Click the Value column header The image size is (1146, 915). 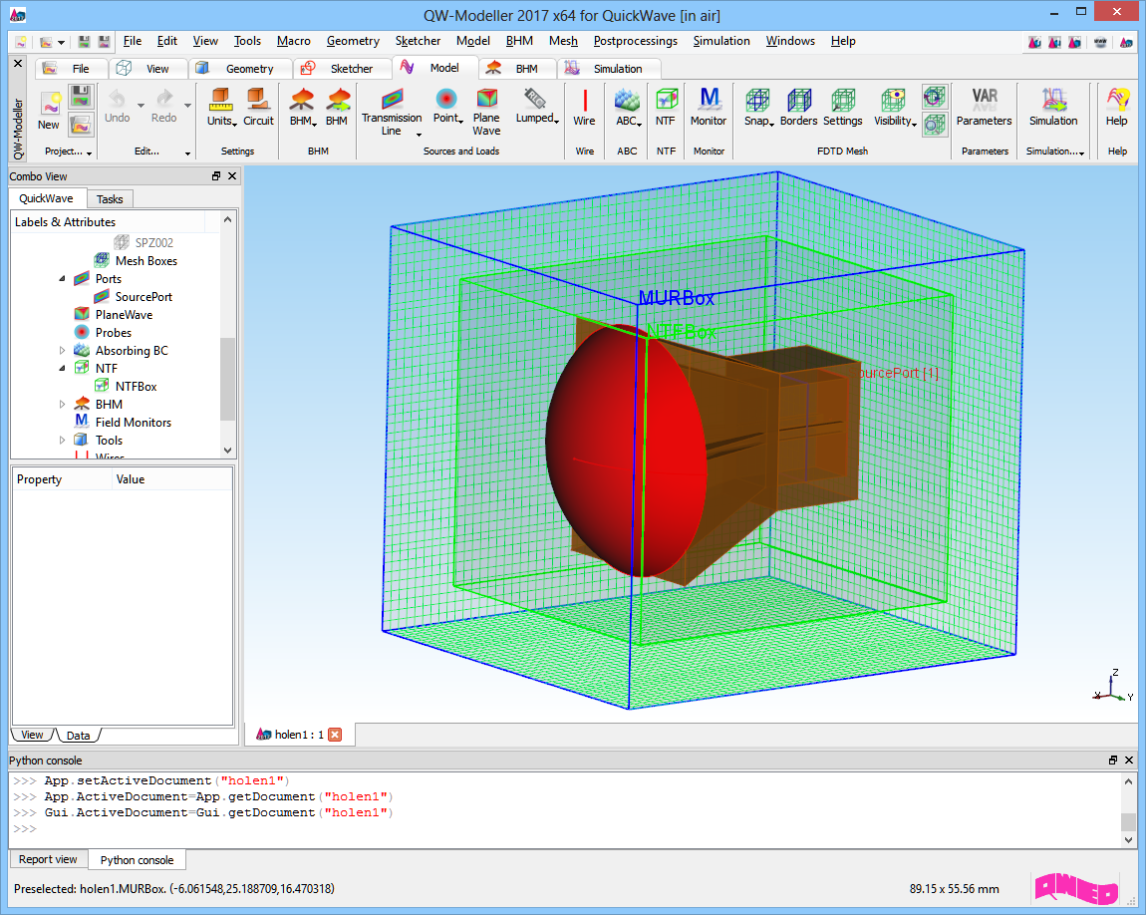tap(172, 479)
